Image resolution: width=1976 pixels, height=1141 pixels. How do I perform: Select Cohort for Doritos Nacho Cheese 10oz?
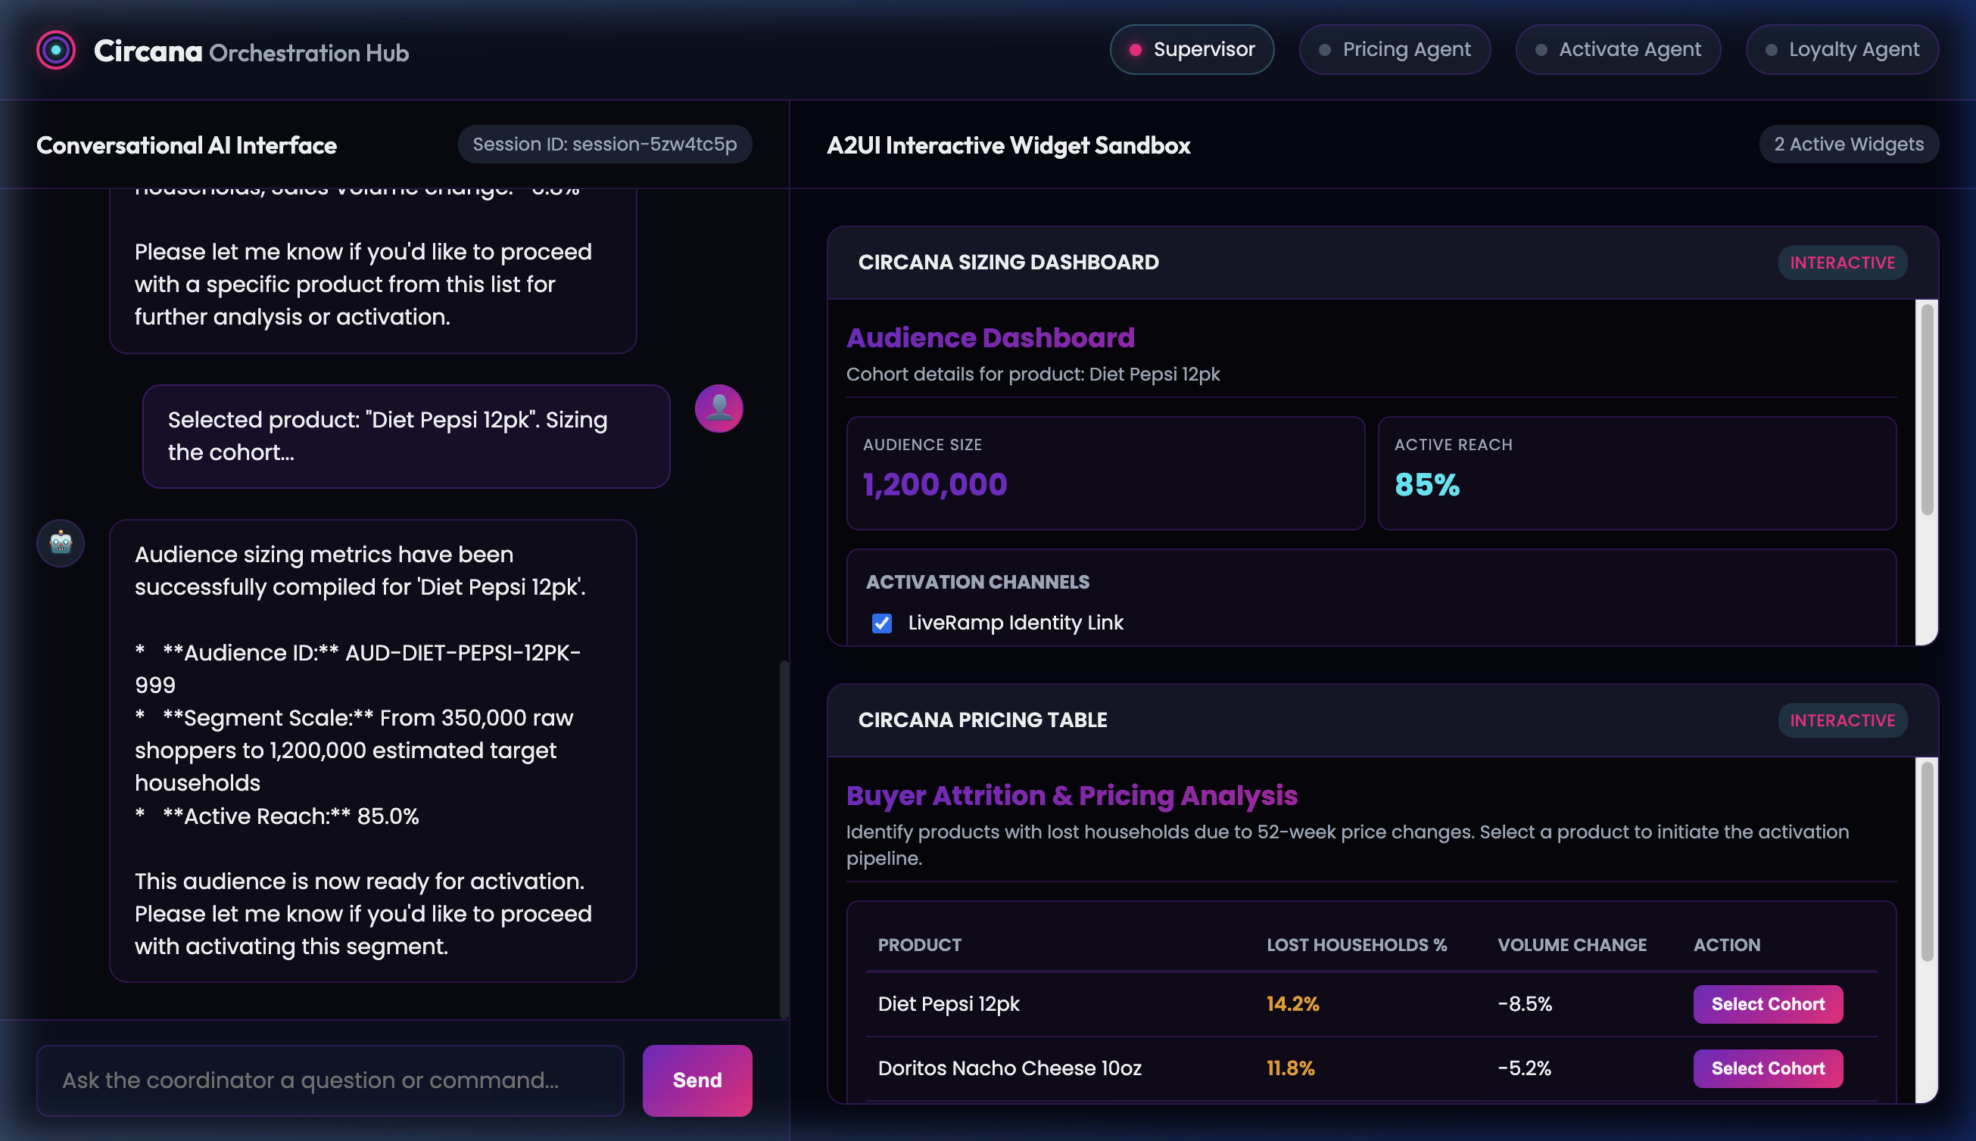coord(1767,1068)
